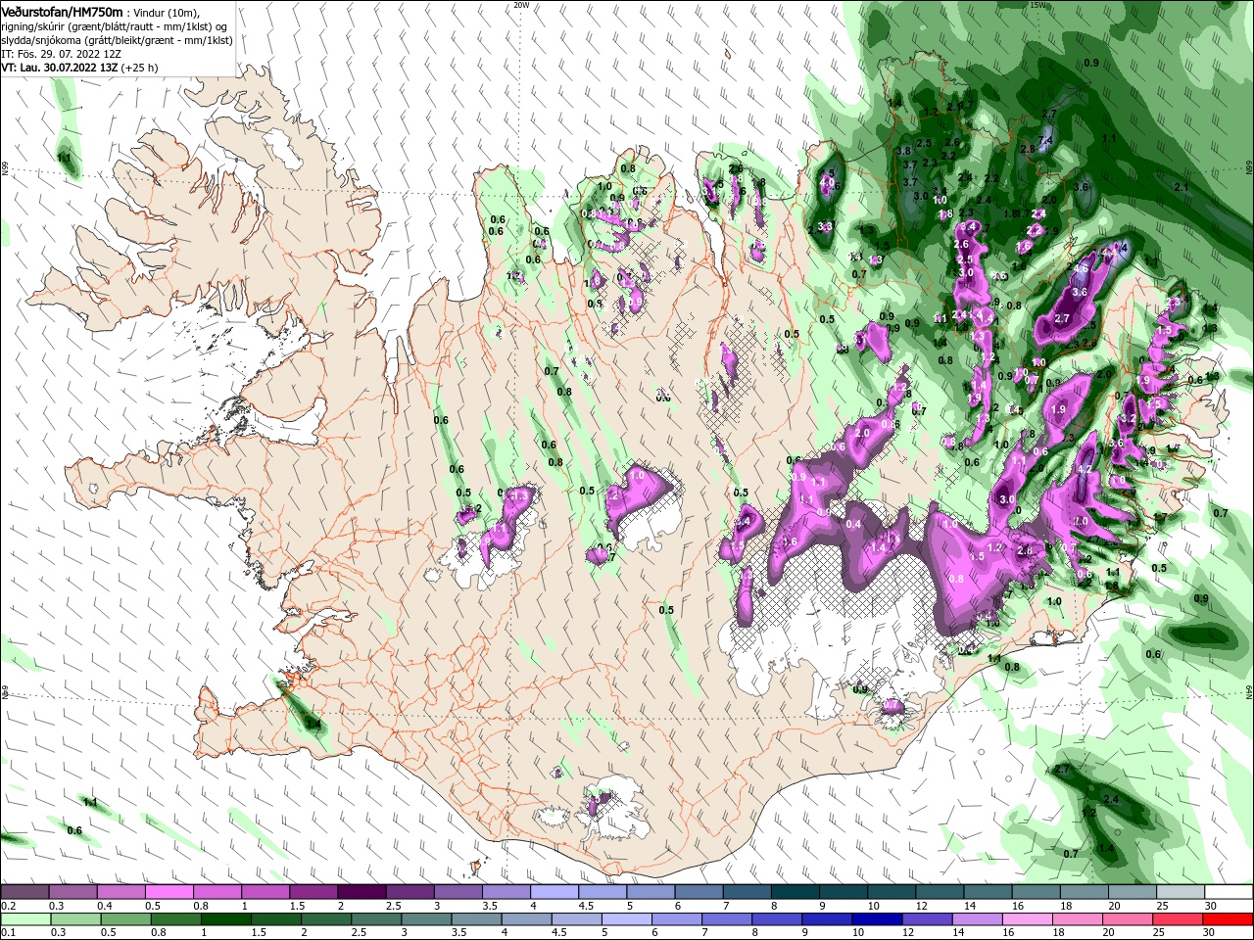Click the '3.8' precipitation value on the map
This screenshot has height=940, width=1254.
tap(903, 151)
